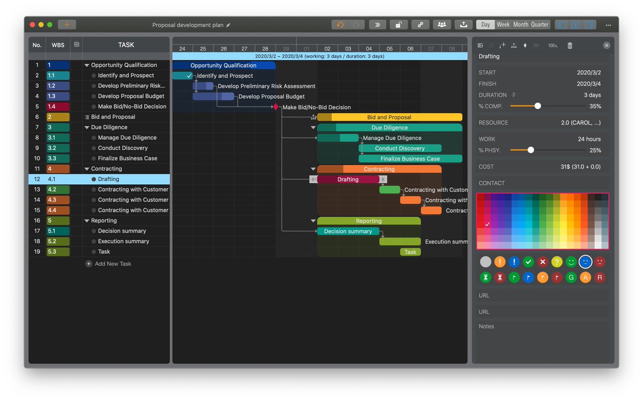
Task: Open the outline list toolbar button
Action: 378,25
